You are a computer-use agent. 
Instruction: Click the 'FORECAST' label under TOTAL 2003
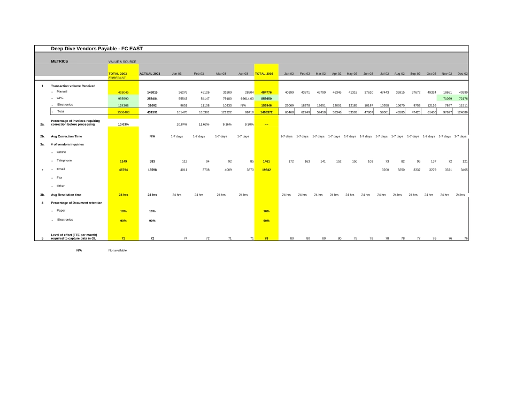coord(117,78)
